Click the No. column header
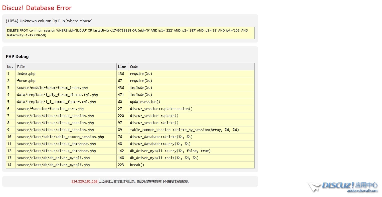This screenshot has height=197, width=382. click(10, 67)
